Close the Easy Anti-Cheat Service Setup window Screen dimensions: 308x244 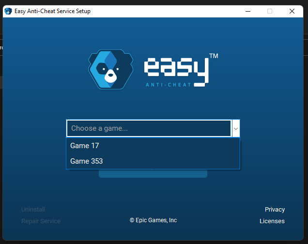[x=292, y=11]
